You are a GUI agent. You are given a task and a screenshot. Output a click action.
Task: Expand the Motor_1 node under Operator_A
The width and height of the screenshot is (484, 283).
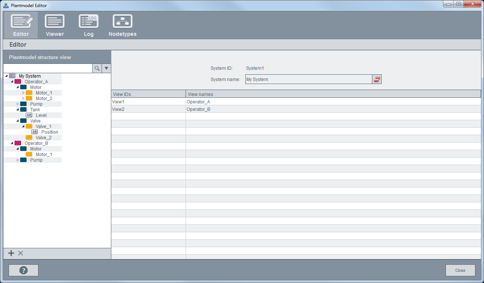point(23,93)
